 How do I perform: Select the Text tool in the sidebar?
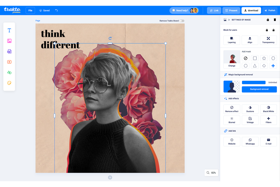click(9, 30)
